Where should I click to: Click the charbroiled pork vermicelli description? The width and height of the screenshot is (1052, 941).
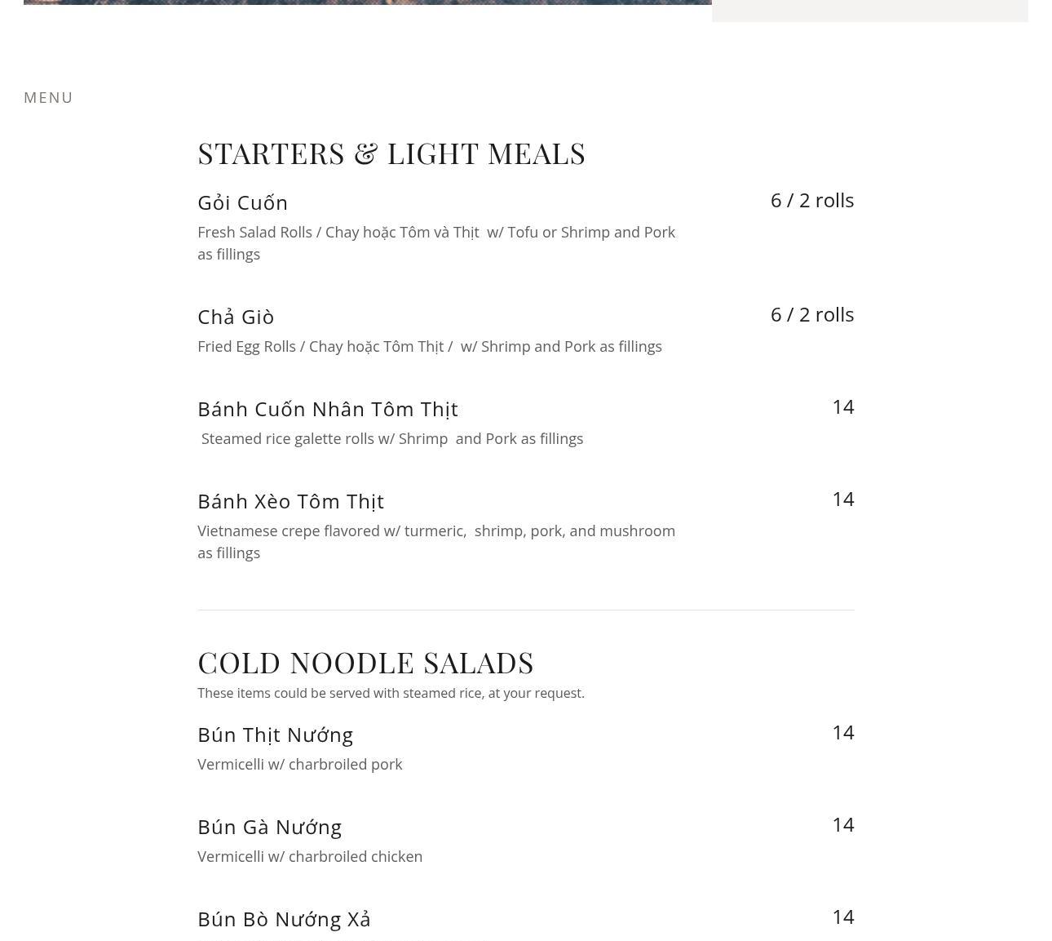[x=299, y=764]
